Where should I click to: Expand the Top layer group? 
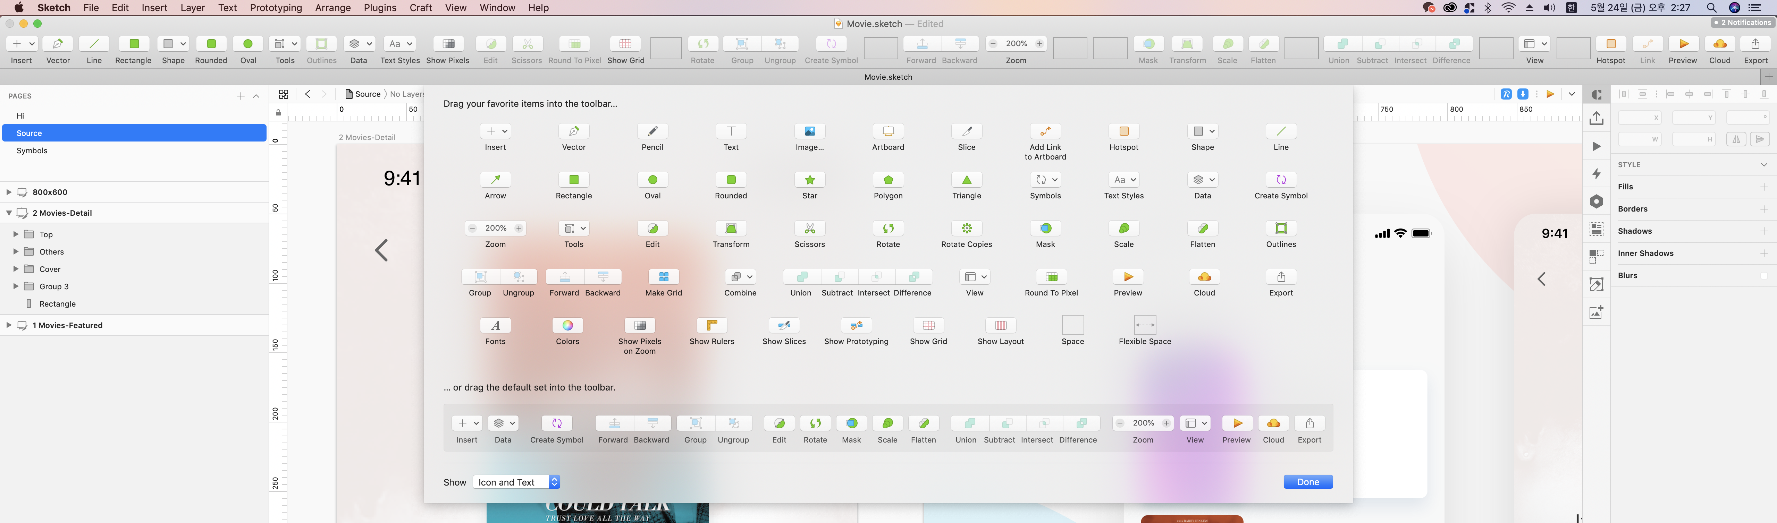tap(16, 234)
